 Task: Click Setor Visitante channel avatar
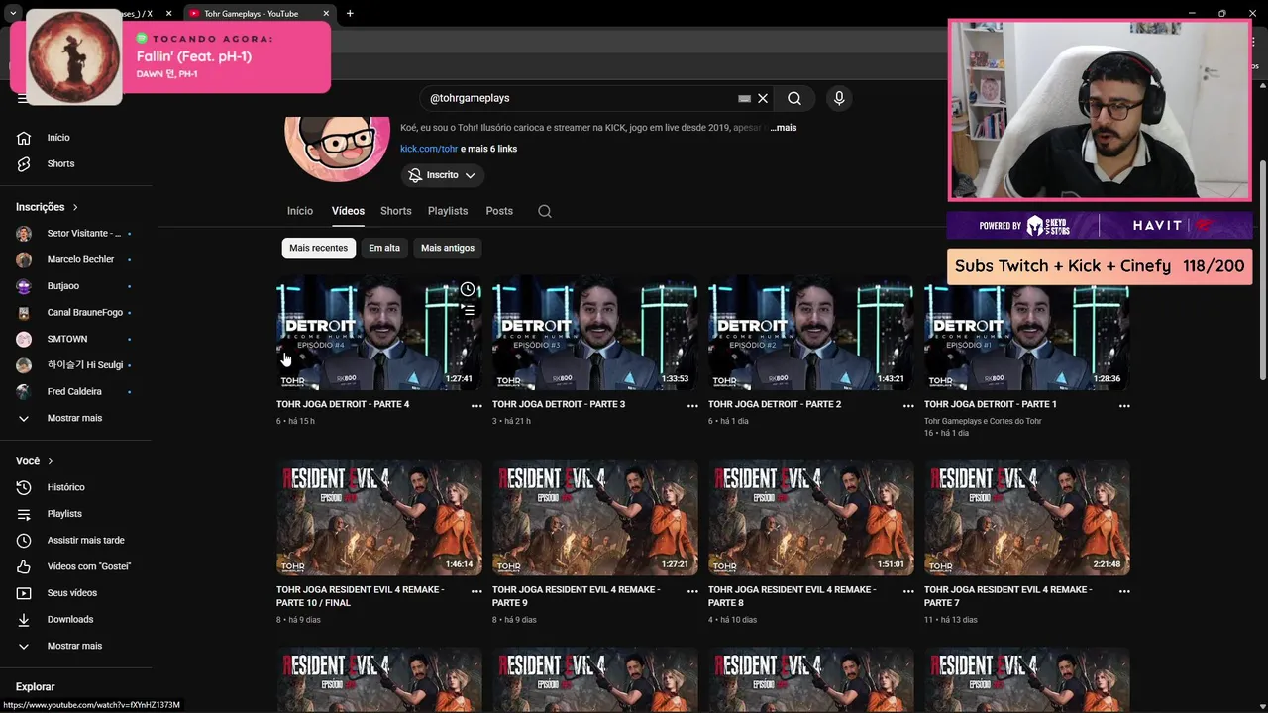pos(24,234)
